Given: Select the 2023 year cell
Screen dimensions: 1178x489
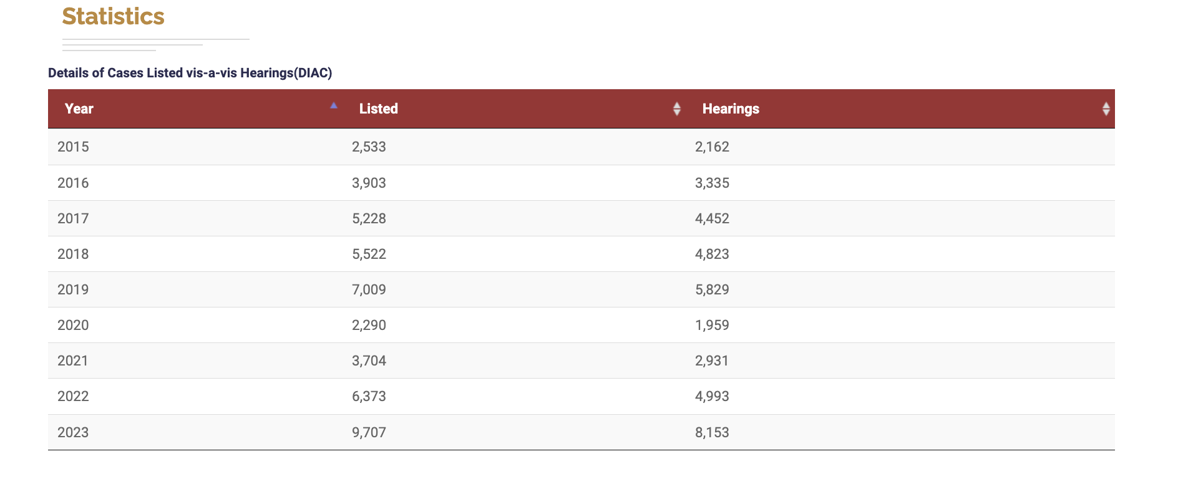Looking at the screenshot, I should (73, 433).
